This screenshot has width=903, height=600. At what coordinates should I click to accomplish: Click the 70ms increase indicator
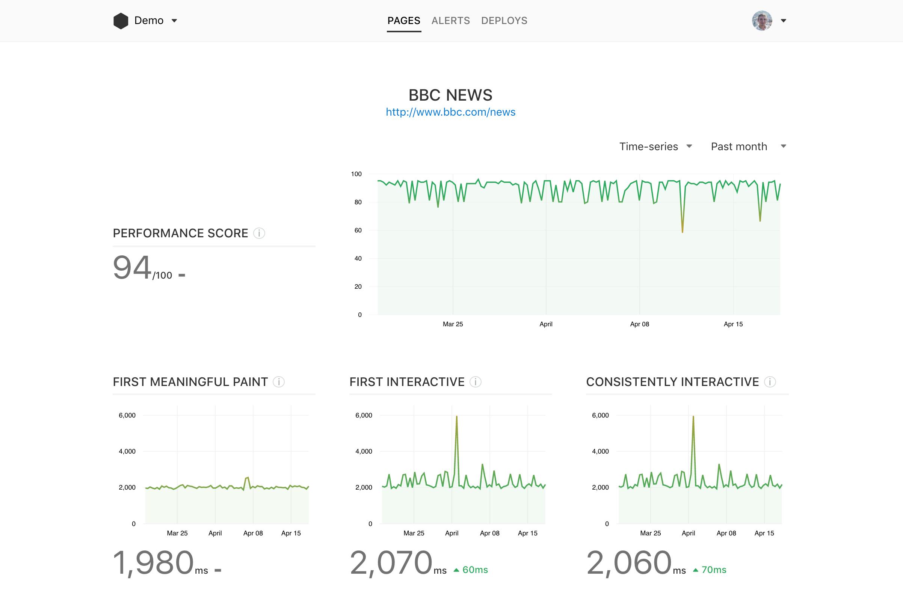pos(710,570)
